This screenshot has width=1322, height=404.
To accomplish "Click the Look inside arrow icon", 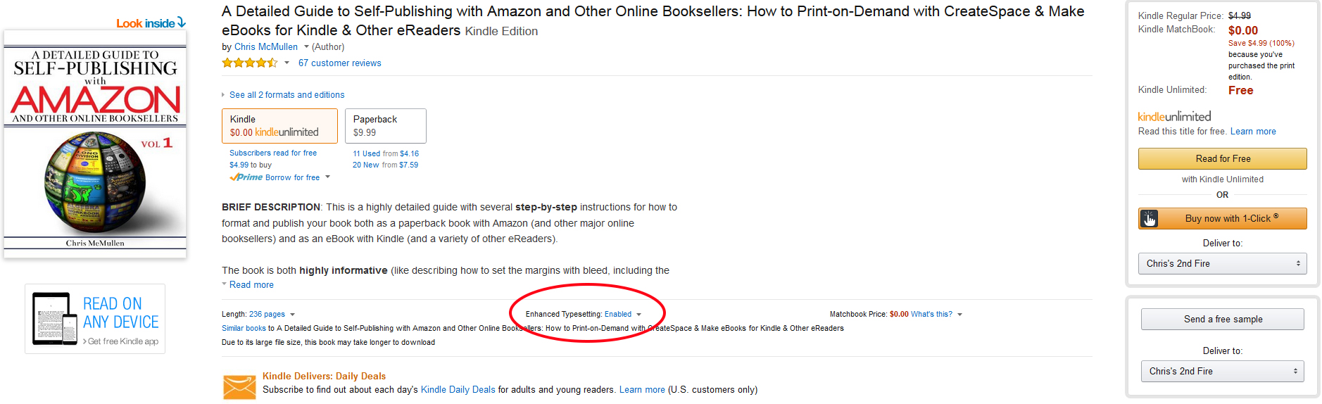I will pyautogui.click(x=182, y=23).
